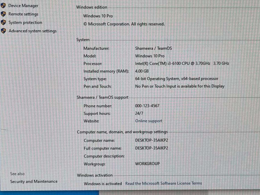Select the Windows 10 Pro edition text
Image resolution: width=260 pixels, height=195 pixels.
pyautogui.click(x=98, y=16)
